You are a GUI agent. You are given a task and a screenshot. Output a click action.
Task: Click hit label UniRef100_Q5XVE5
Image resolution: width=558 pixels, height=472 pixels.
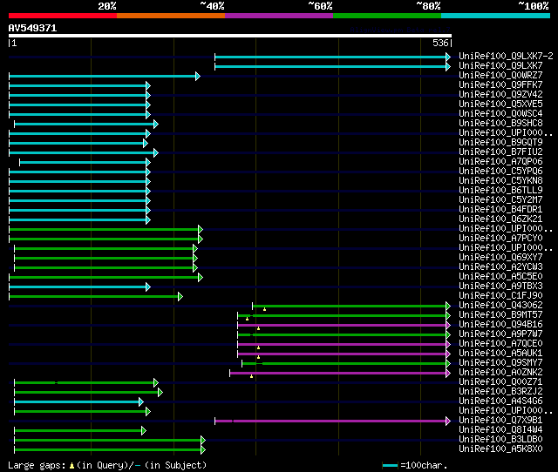pos(500,105)
